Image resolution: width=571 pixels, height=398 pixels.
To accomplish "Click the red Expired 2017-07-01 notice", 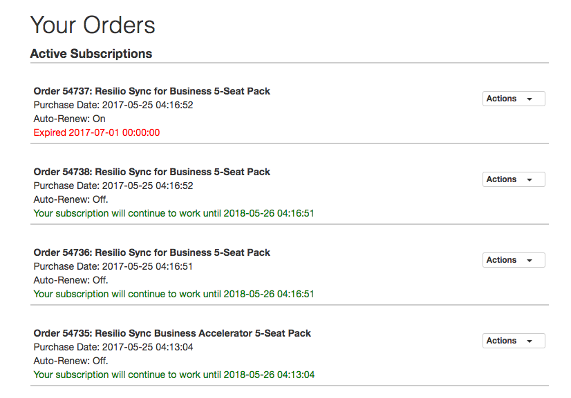I will click(x=97, y=132).
